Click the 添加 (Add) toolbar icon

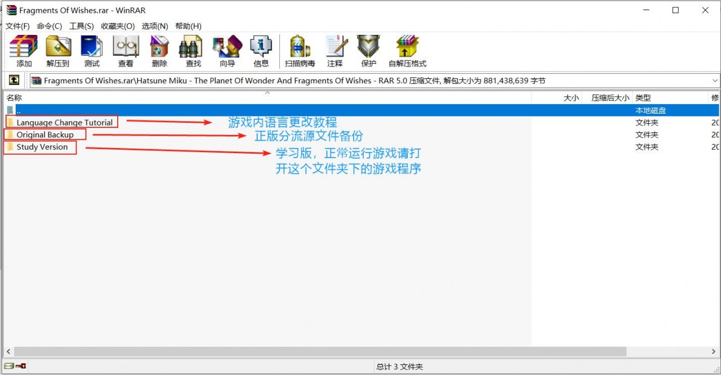(x=24, y=51)
